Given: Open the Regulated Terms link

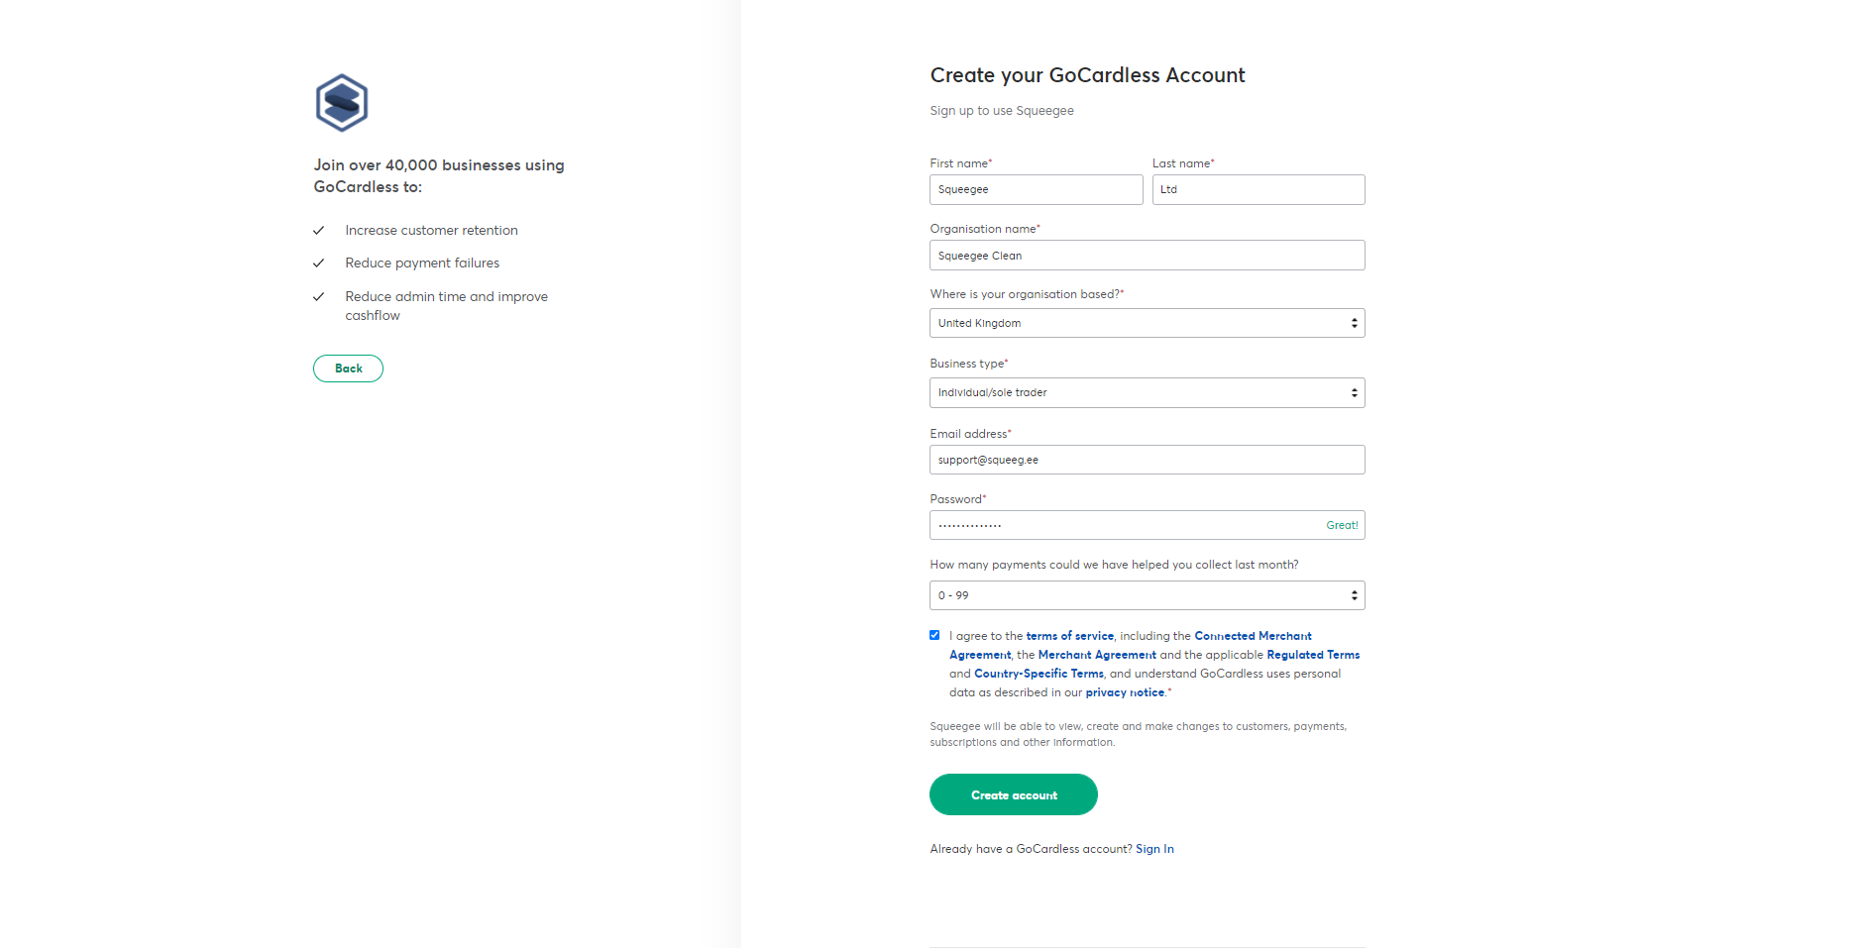Looking at the screenshot, I should click(x=1312, y=655).
